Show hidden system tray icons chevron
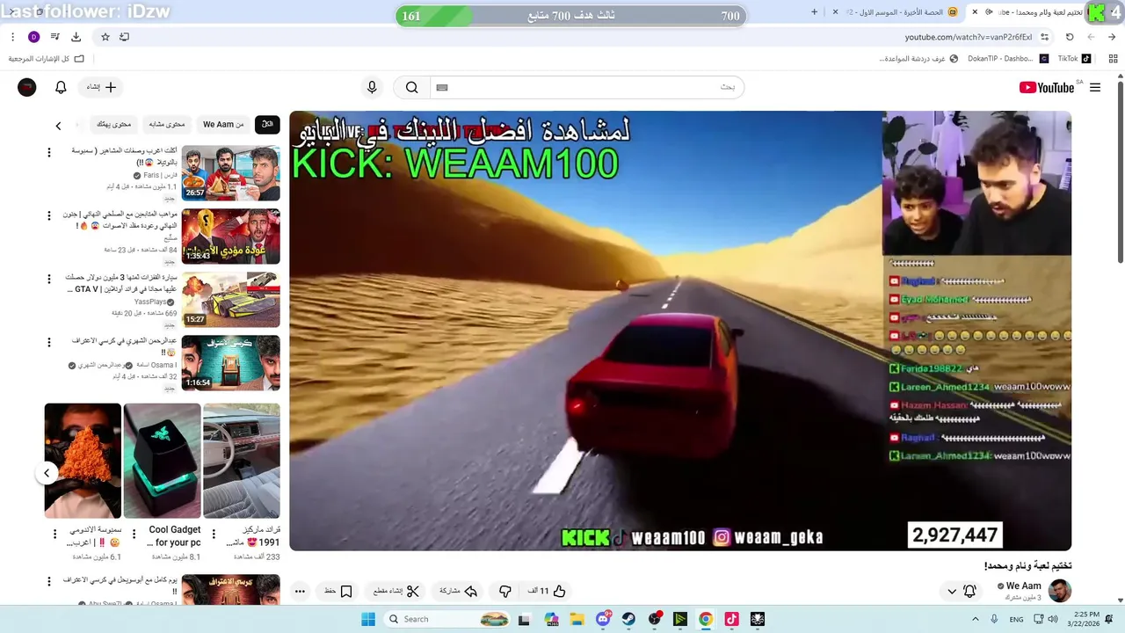 coord(974,619)
